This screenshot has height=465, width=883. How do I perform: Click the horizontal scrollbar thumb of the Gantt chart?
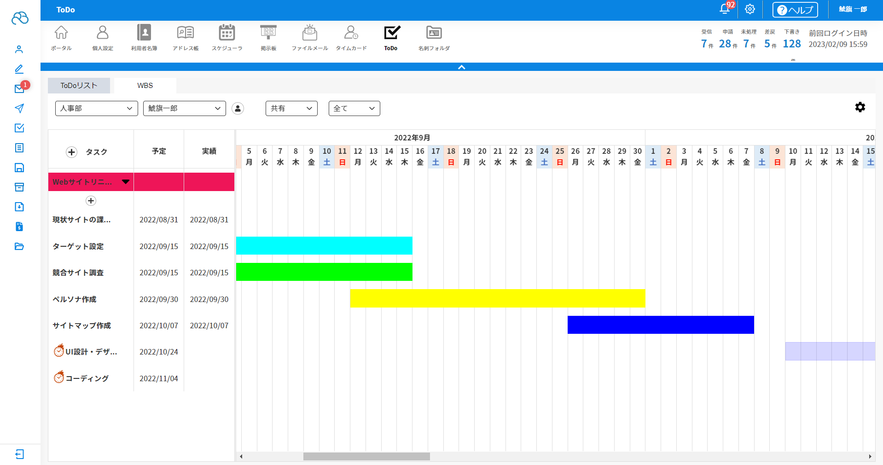[366, 456]
